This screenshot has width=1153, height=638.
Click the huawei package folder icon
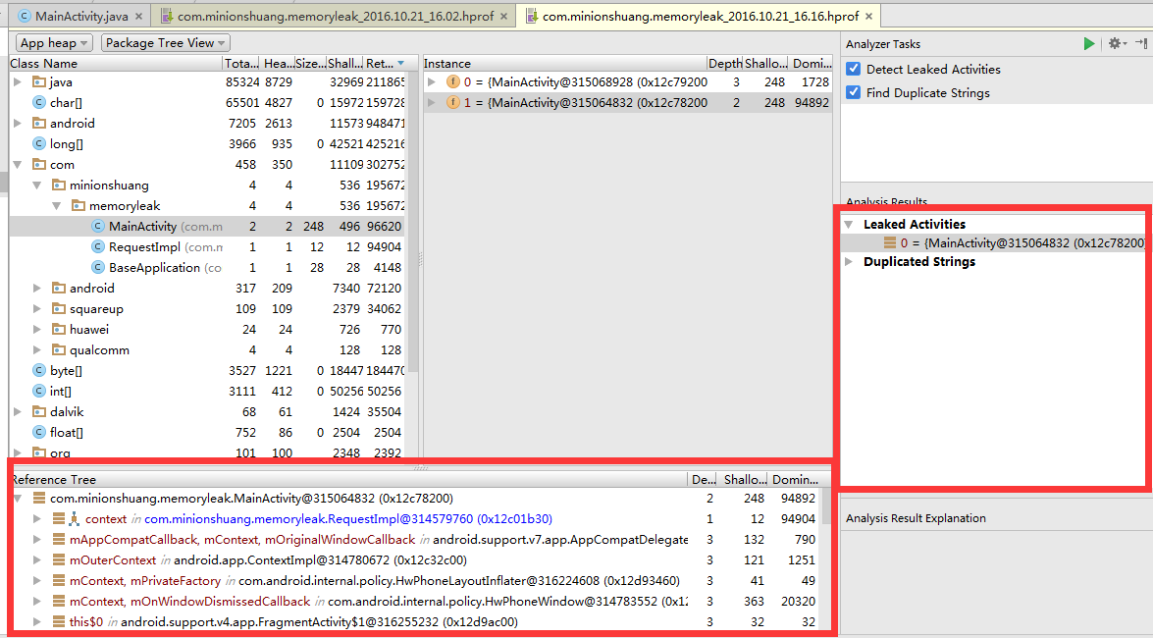59,329
